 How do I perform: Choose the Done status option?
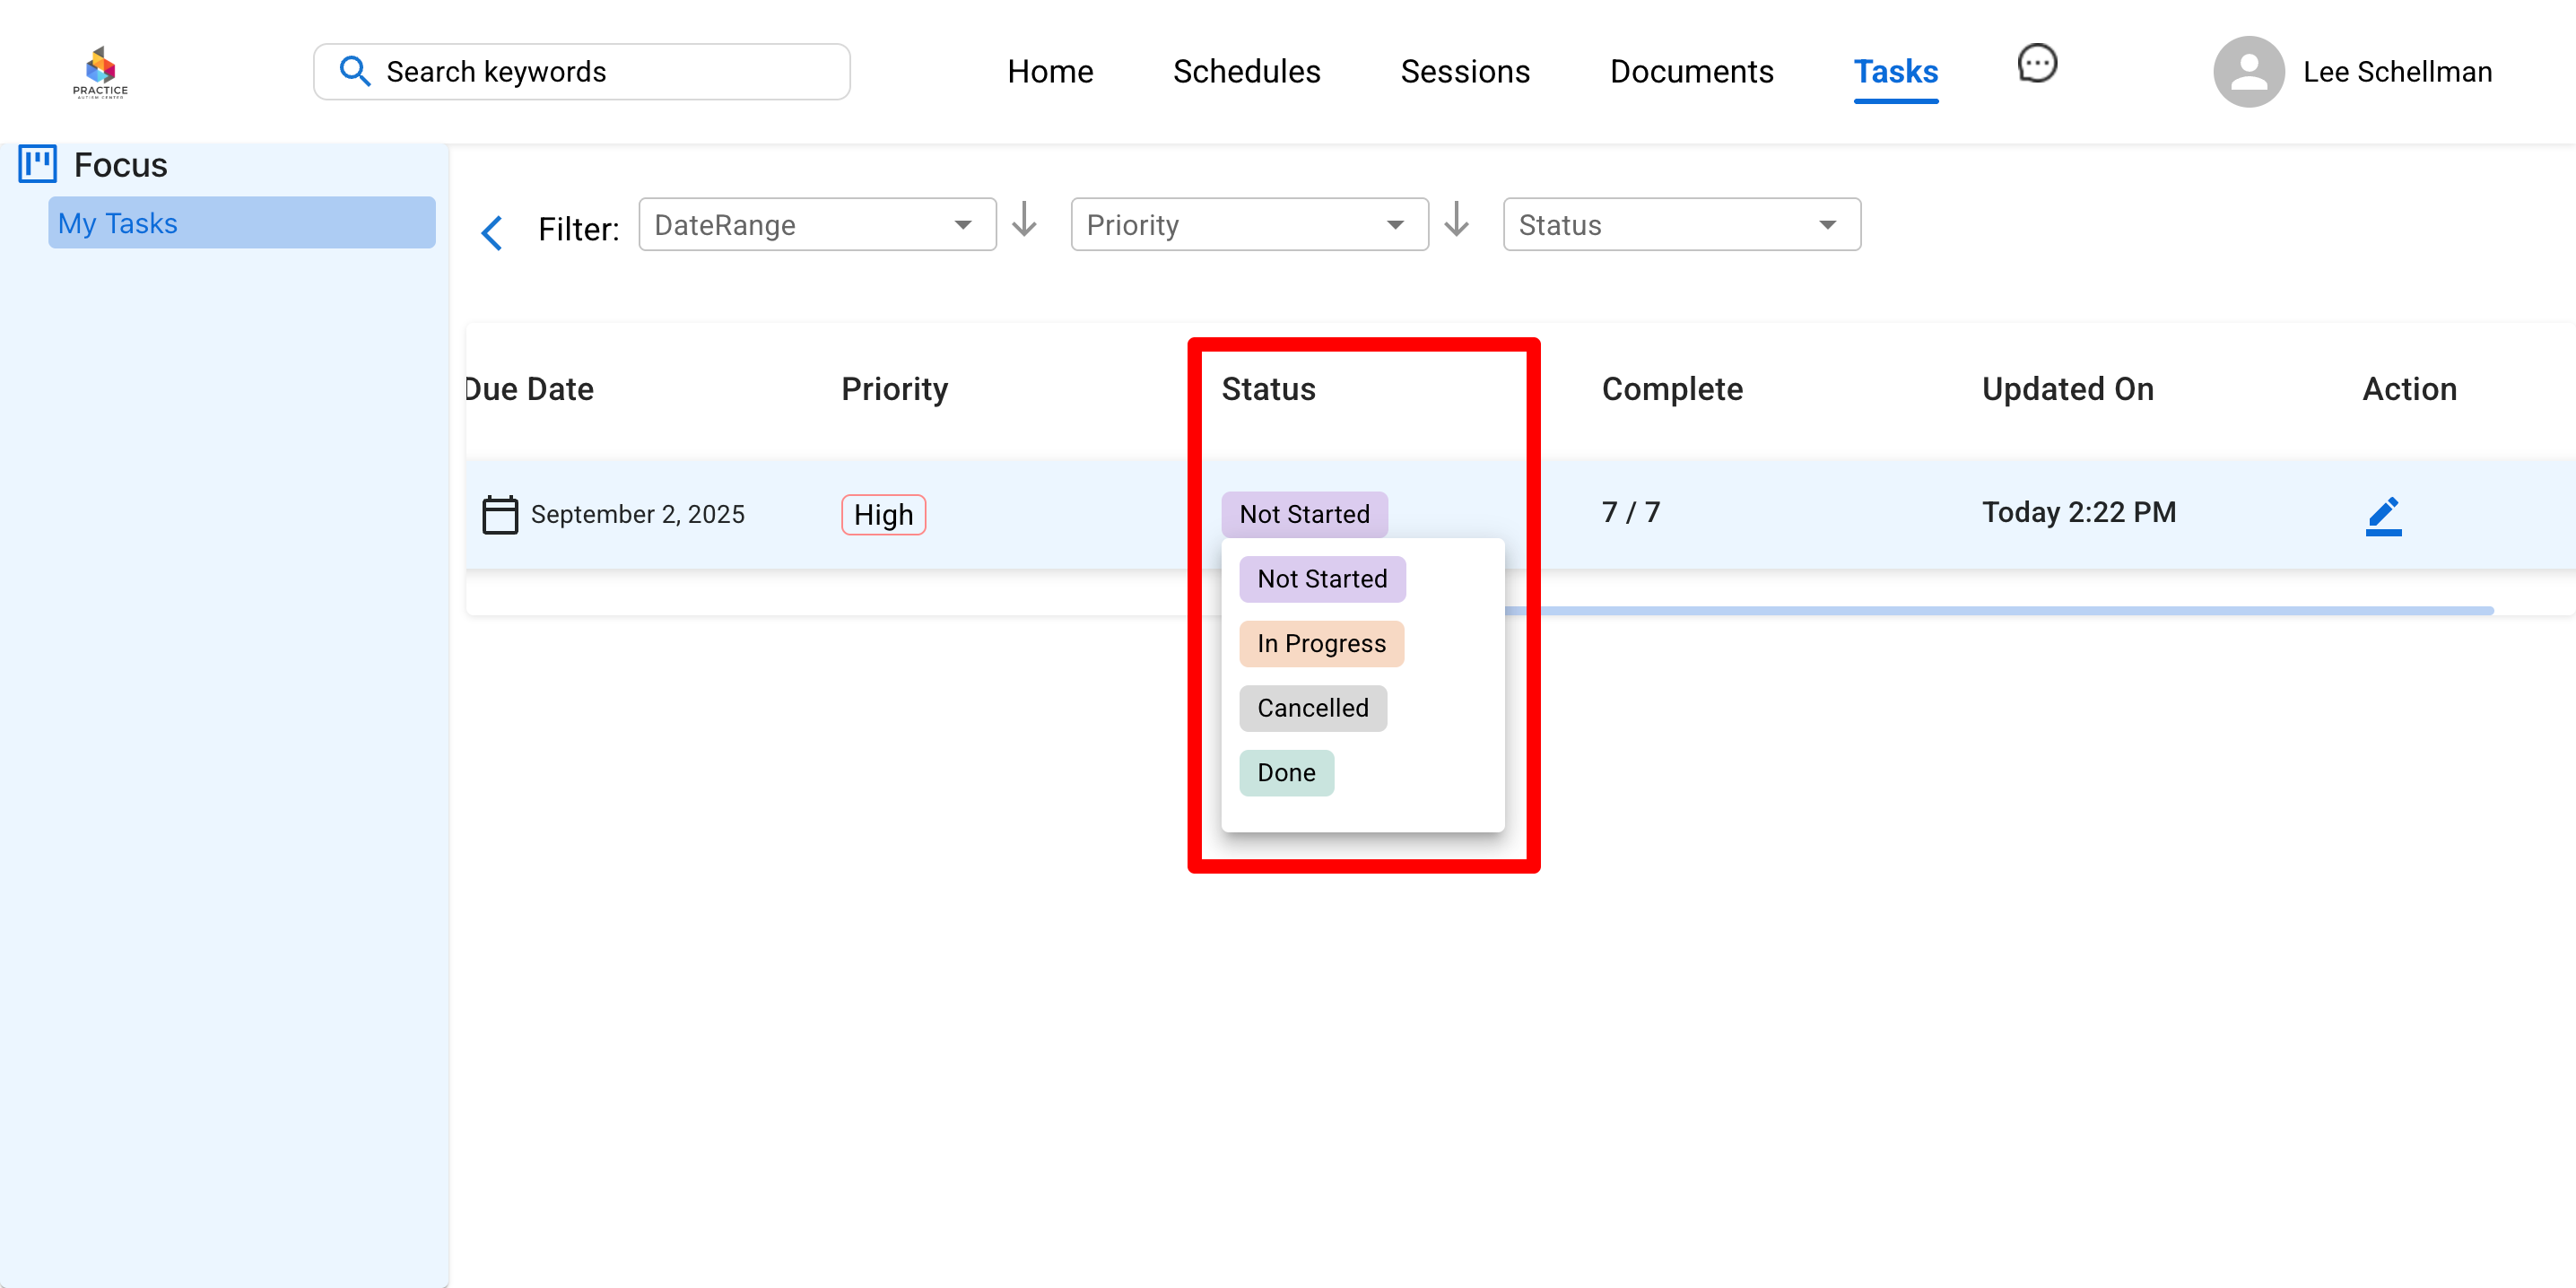tap(1286, 773)
